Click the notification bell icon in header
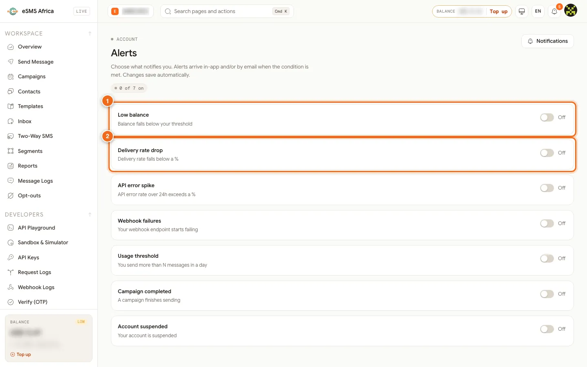 click(x=554, y=11)
